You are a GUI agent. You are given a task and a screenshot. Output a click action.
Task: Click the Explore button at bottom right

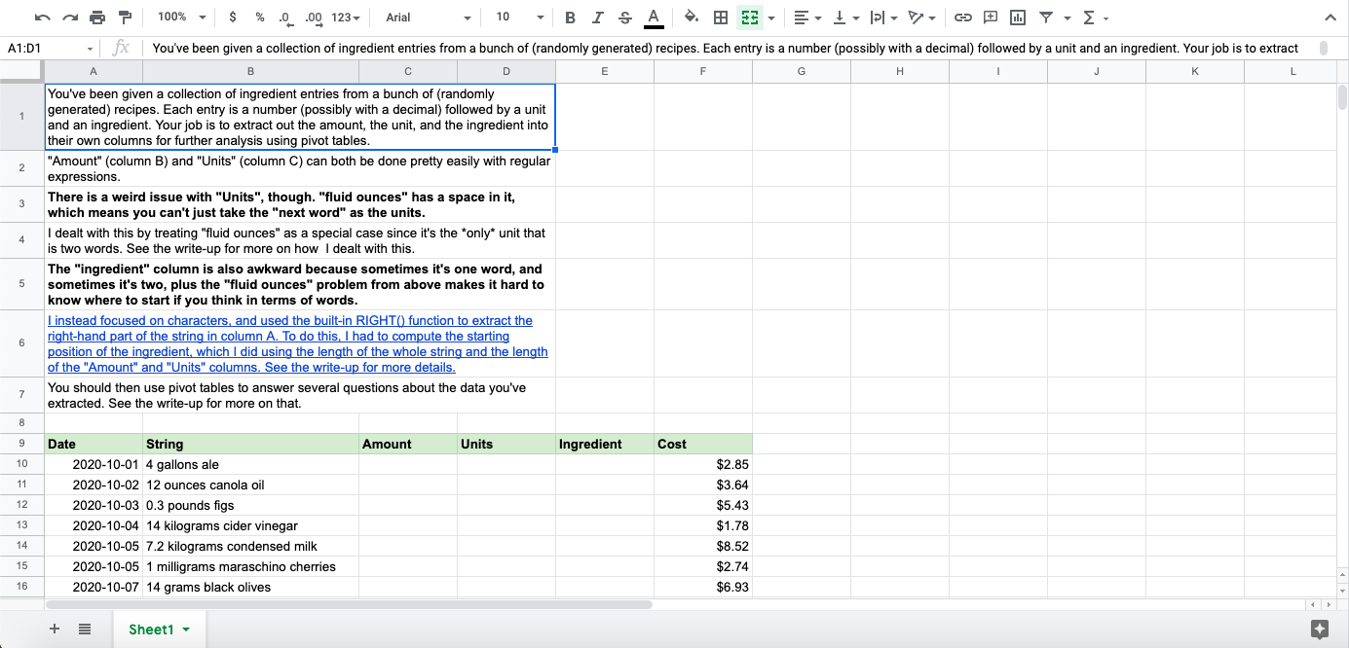coord(1320,630)
